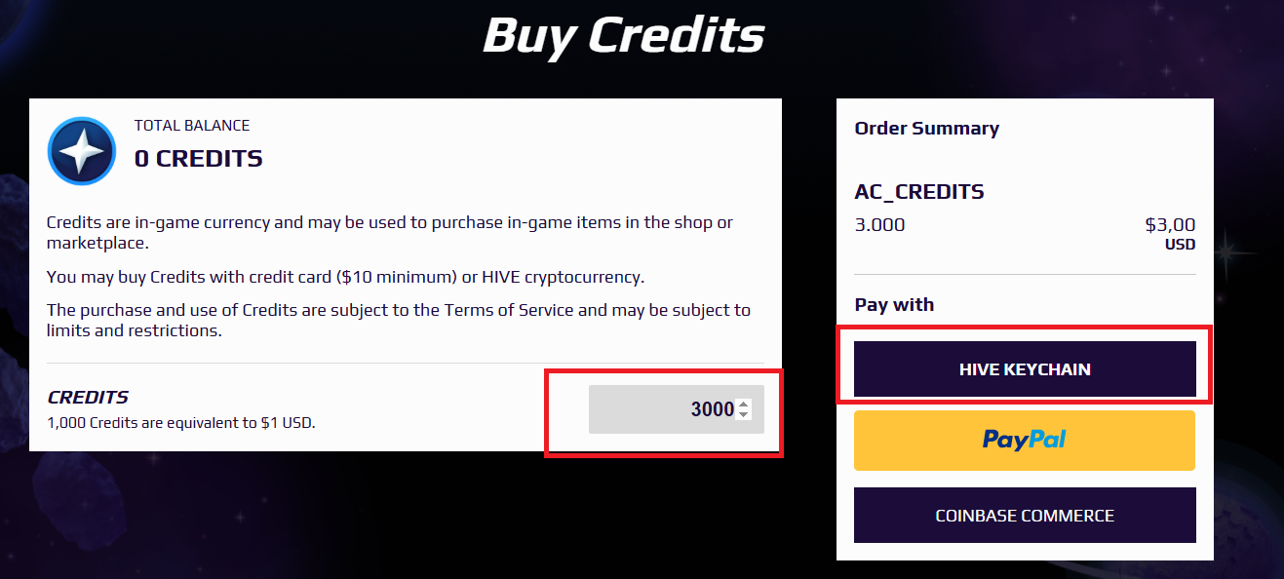Click the Buy Credits page heading
The height and width of the screenshot is (579, 1284).
(x=624, y=35)
